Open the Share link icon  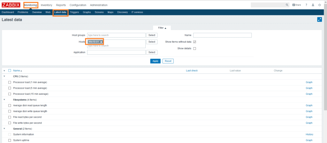(x=297, y=5)
